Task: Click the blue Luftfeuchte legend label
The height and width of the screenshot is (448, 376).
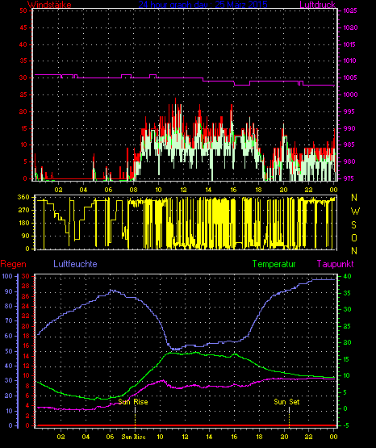Action: tap(75, 264)
